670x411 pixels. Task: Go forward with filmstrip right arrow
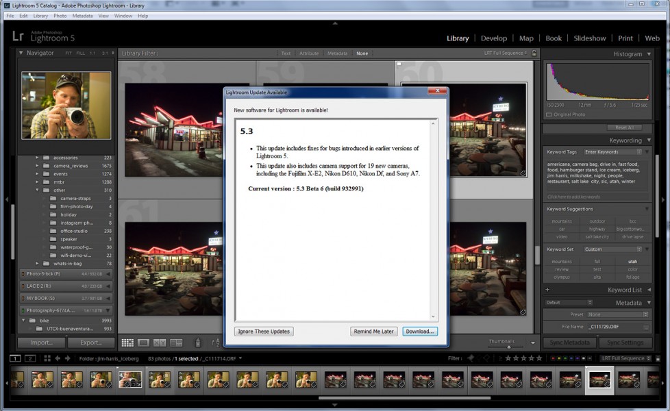click(68, 358)
